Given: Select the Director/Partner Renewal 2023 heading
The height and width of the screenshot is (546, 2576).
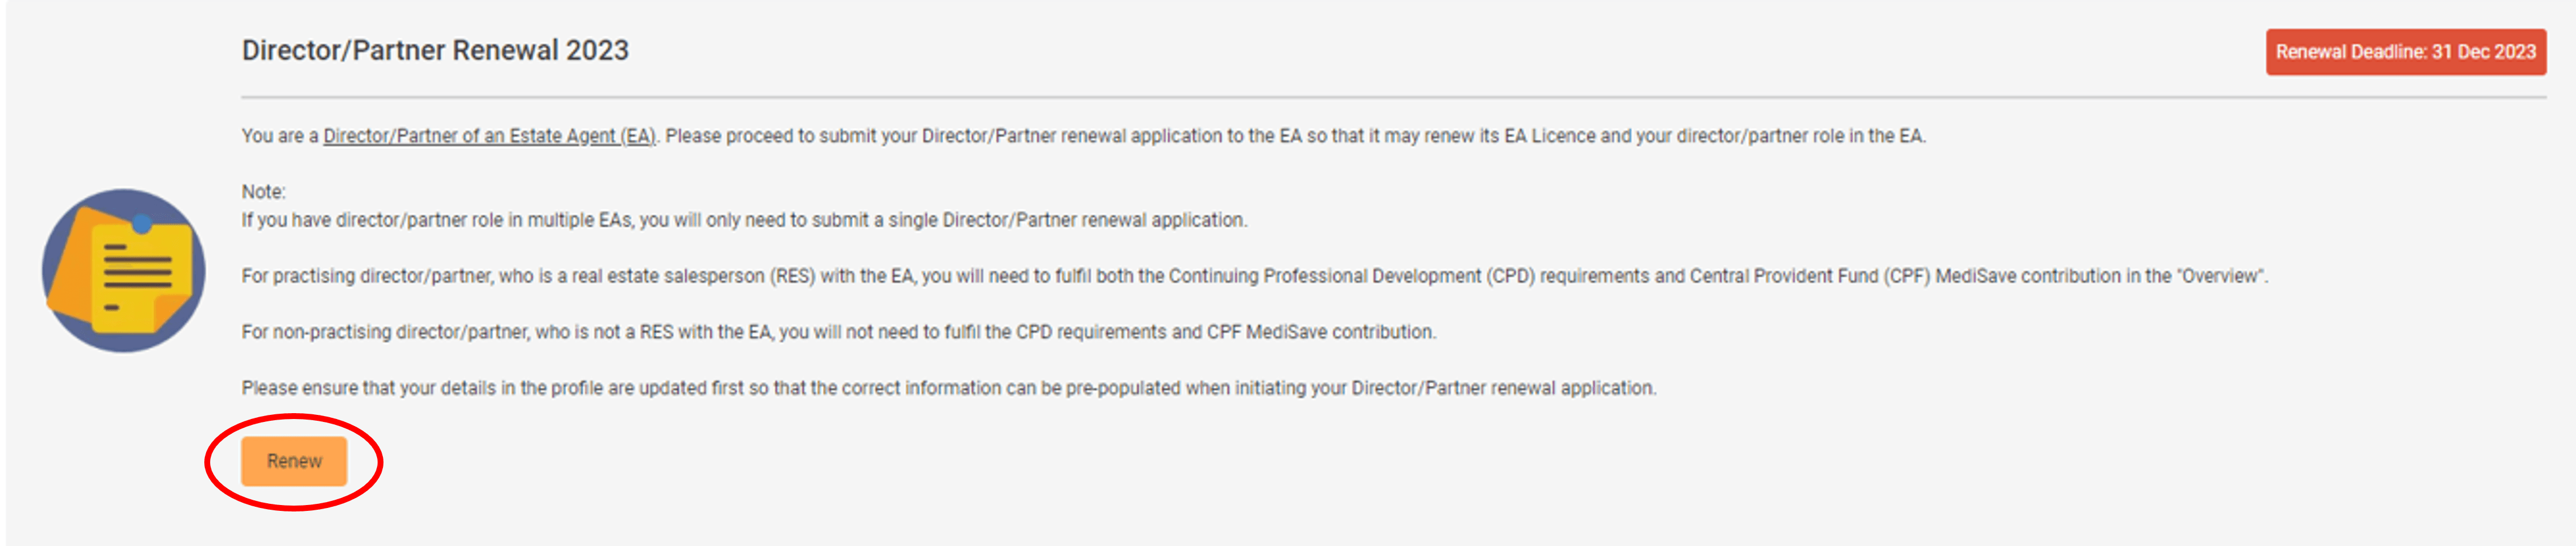Looking at the screenshot, I should pos(435,50).
